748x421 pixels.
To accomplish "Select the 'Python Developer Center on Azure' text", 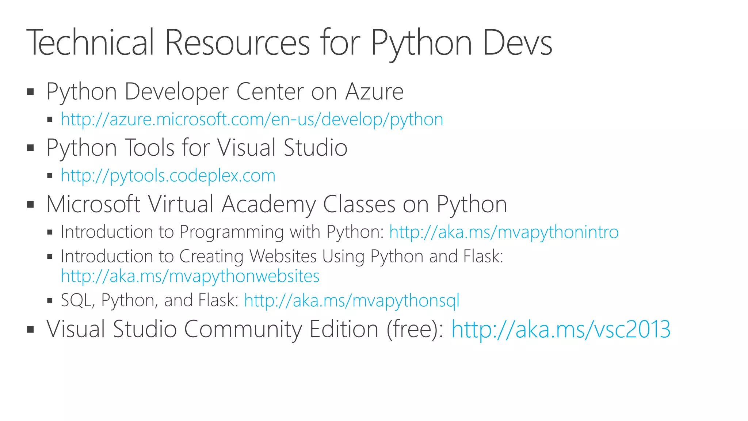I will (225, 92).
